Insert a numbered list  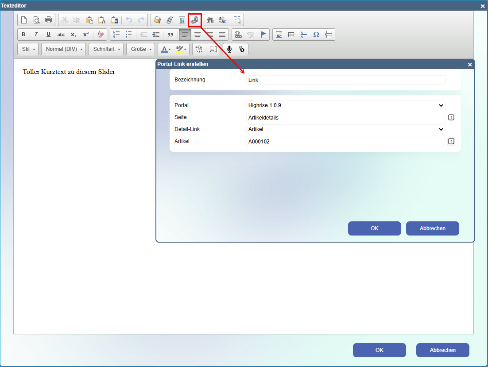116,35
